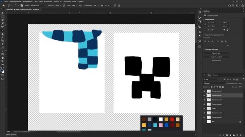245x137 pixels.
Task: Toggle lock position icon in Layers panel
Action: pos(217,87)
